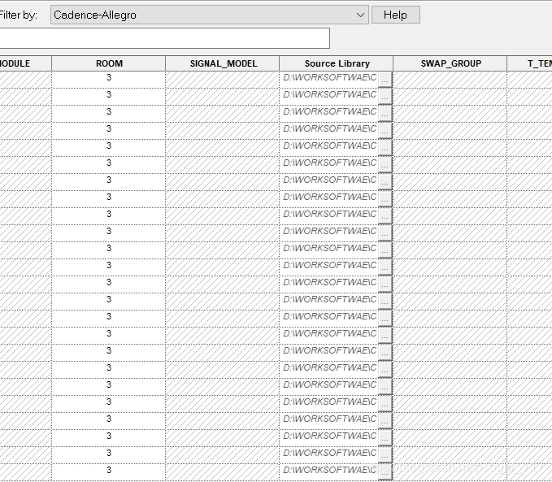Select the first row's SIGNAL_MODEL cell
This screenshot has height=482, width=552.
click(222, 78)
